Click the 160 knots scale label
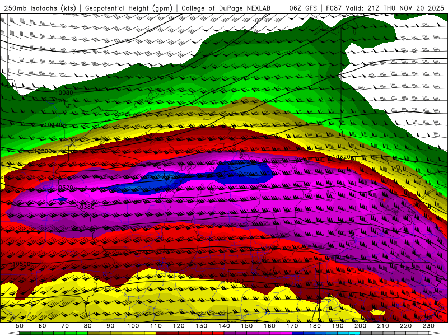Screen dimensions: 448x336 coord(269,326)
